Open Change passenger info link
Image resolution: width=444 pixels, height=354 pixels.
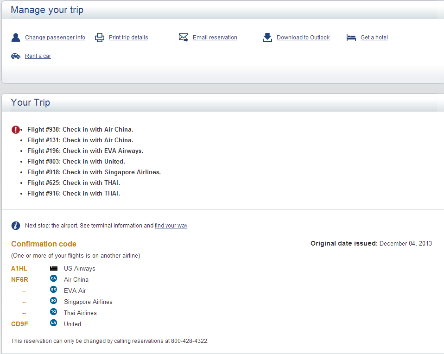point(55,38)
